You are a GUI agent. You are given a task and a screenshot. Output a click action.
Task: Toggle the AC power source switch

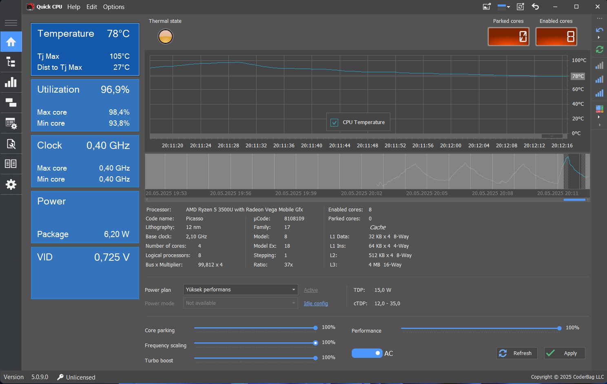367,353
